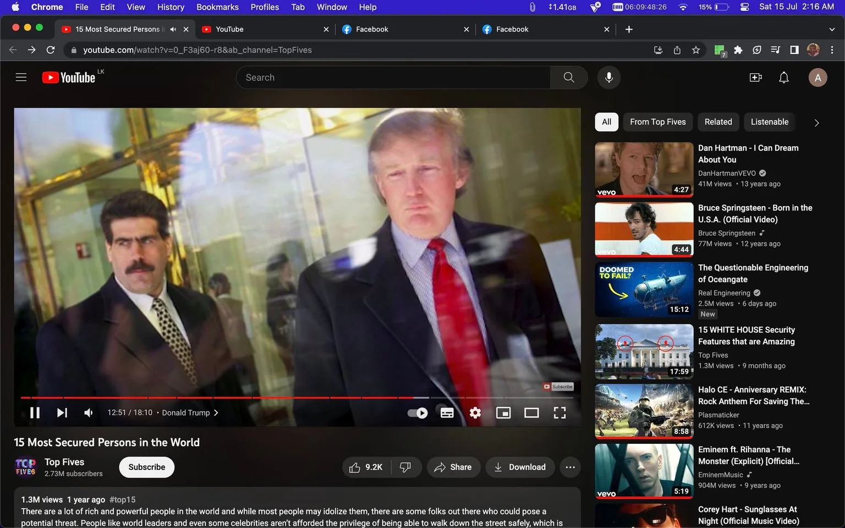Open the Donald Trump chapter list
Image resolution: width=845 pixels, height=528 pixels.
tap(190, 413)
